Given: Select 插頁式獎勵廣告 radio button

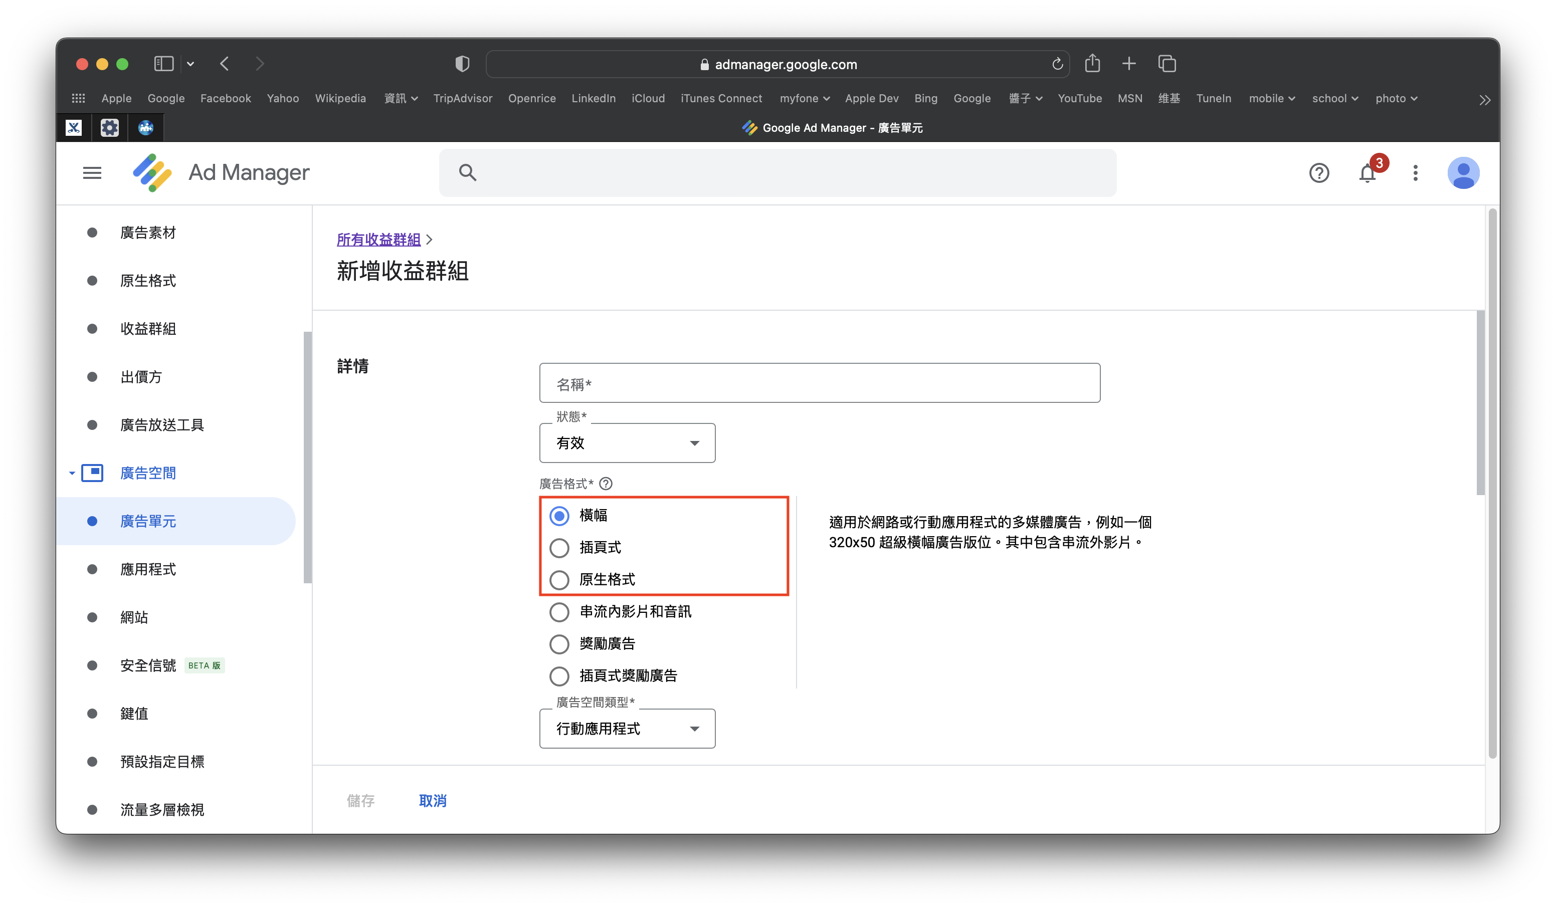Looking at the screenshot, I should coord(559,676).
